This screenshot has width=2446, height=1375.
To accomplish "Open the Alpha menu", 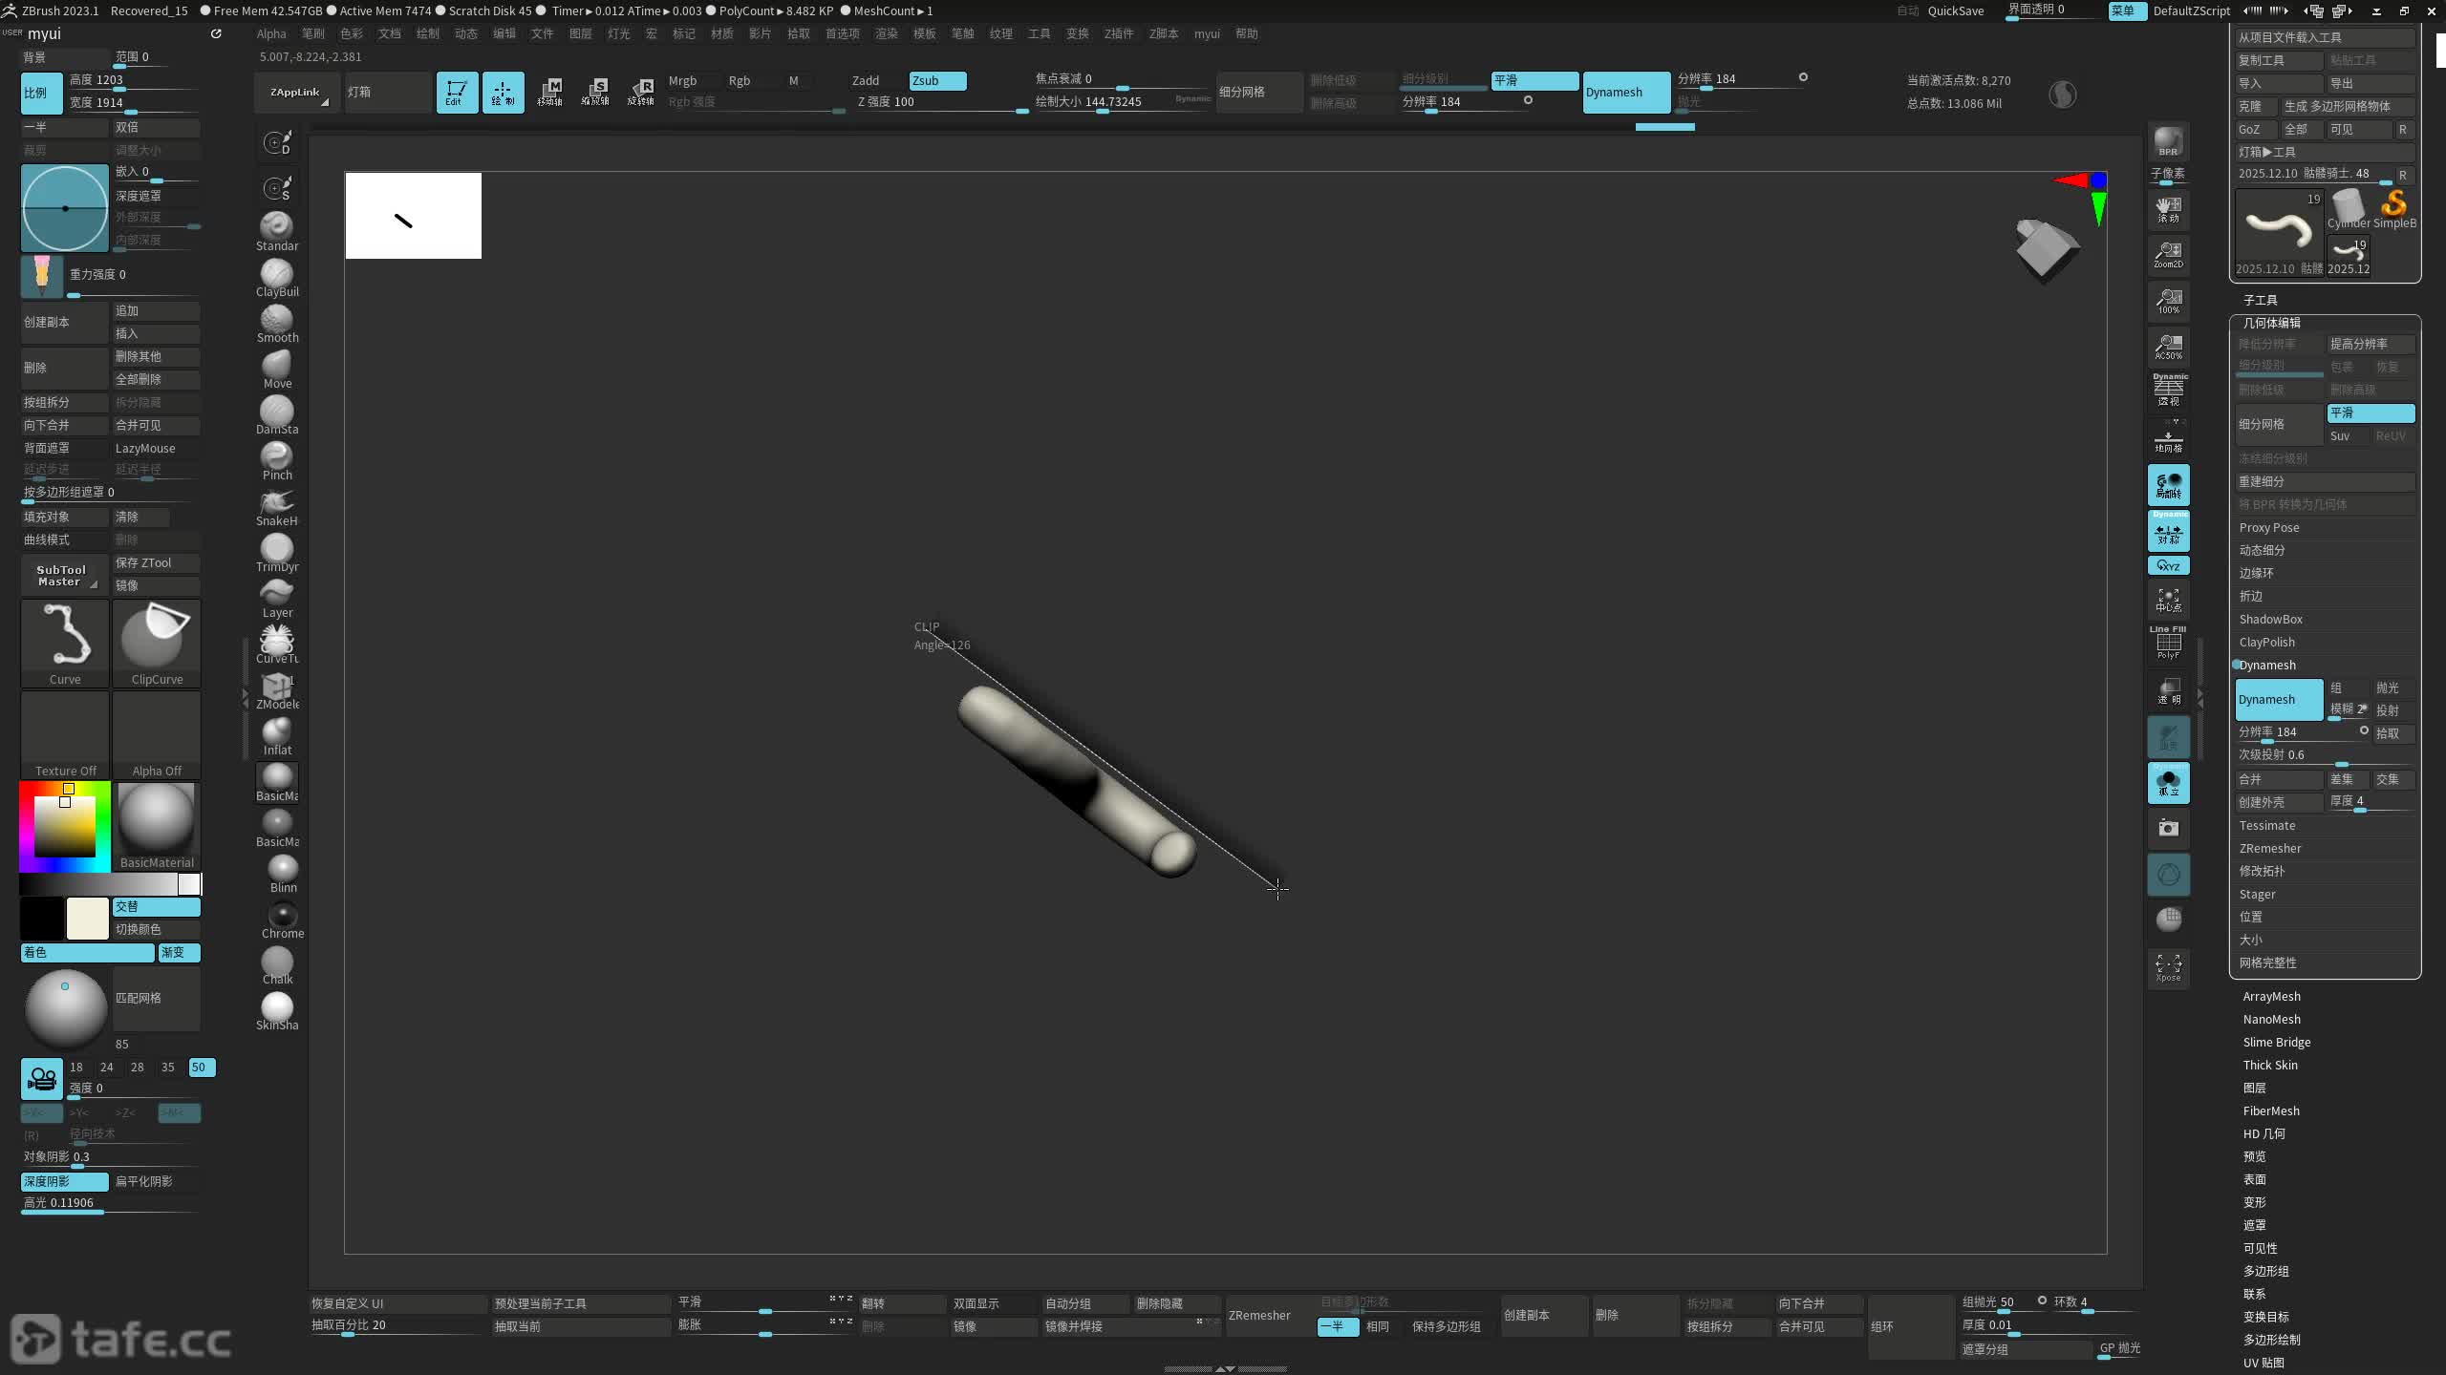I will pos(271,33).
